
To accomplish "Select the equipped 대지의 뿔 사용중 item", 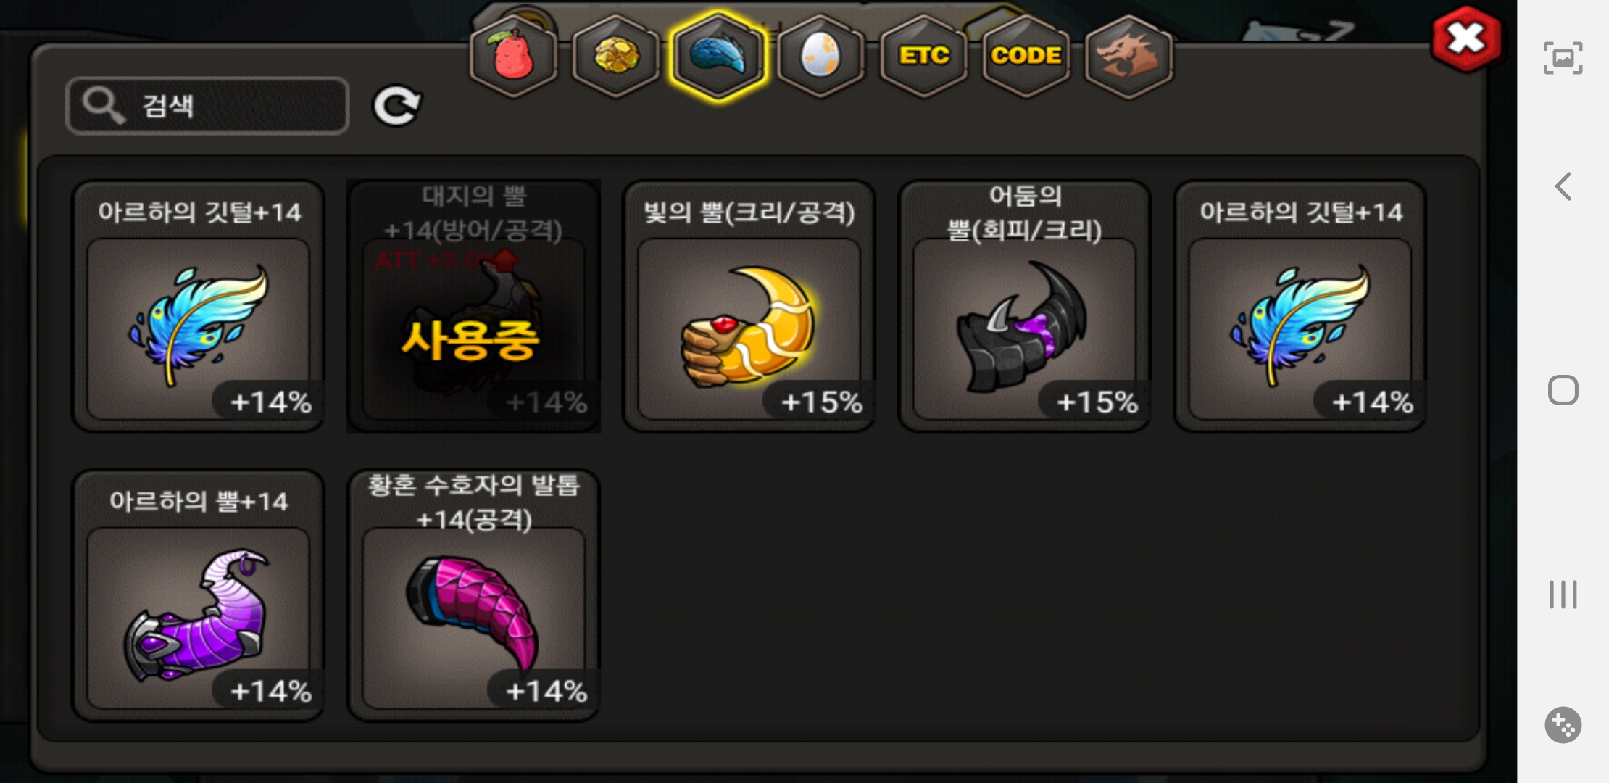I will [473, 306].
